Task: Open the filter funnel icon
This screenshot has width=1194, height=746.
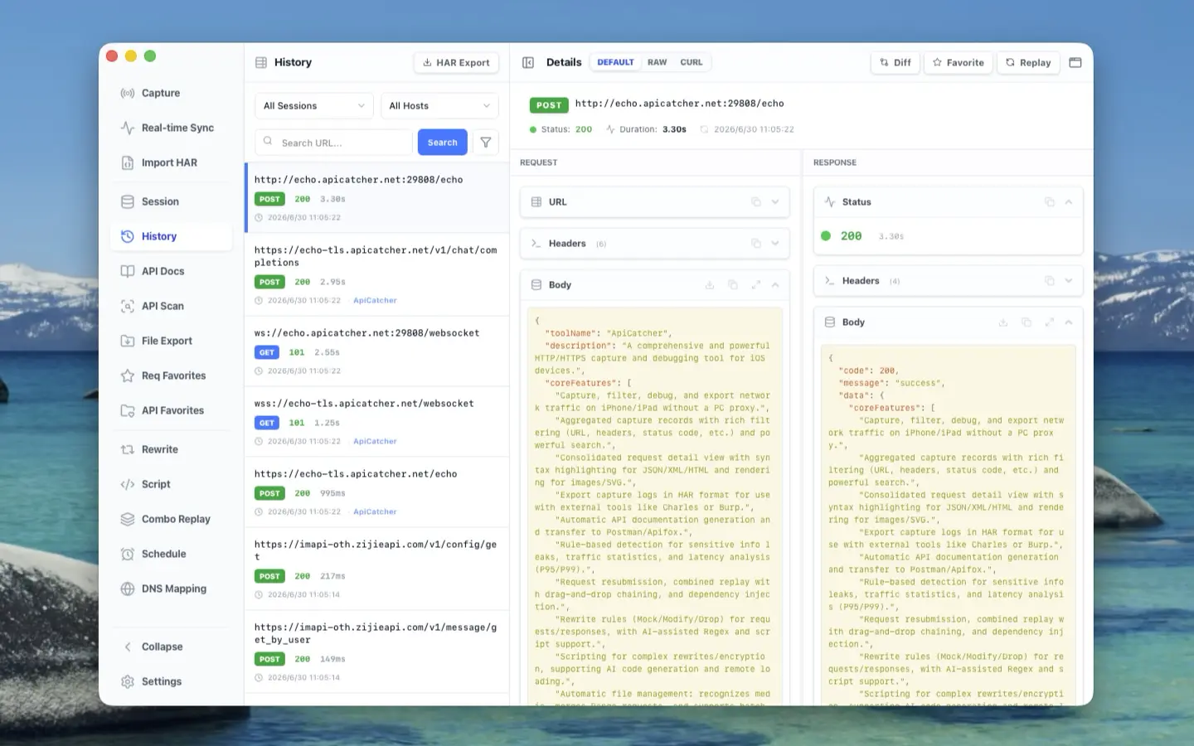Action: 486,143
